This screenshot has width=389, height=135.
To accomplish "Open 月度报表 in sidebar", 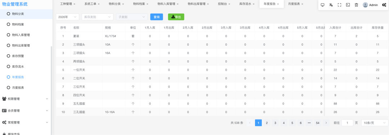I will 26,88.
